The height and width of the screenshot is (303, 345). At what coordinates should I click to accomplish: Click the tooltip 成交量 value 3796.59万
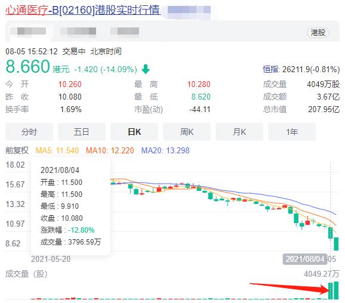85,242
